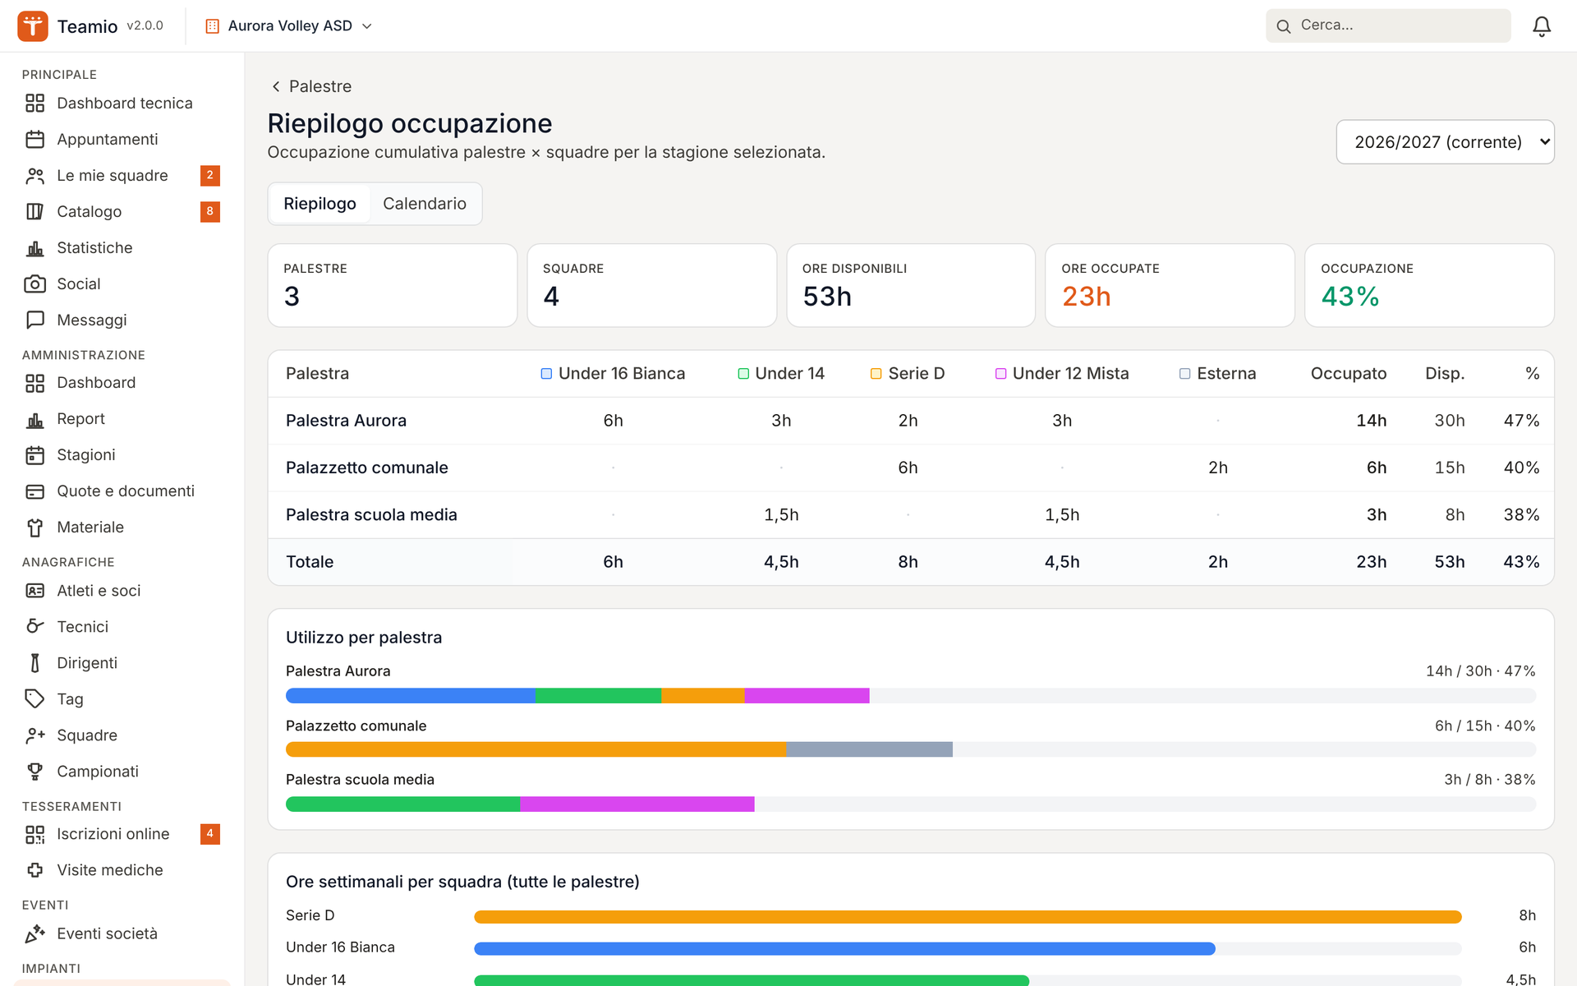Screen dimensions: 1577x986
Task: Open Iscrizioni online QR icon
Action: (x=34, y=835)
